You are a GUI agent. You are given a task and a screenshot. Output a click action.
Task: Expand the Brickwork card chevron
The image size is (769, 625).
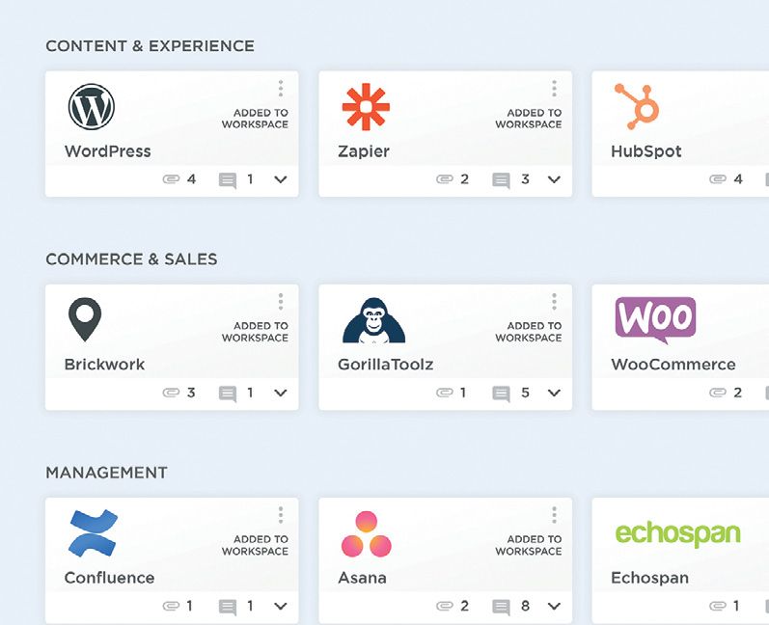pos(281,394)
